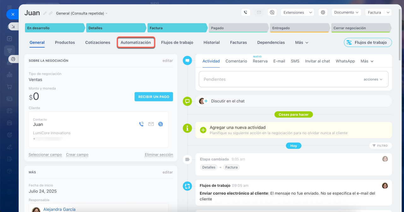Select the SMS timeline tab
This screenshot has height=212, width=404.
[x=295, y=61]
